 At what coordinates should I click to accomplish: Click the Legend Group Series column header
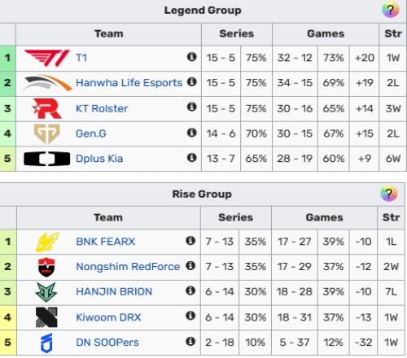pyautogui.click(x=237, y=33)
